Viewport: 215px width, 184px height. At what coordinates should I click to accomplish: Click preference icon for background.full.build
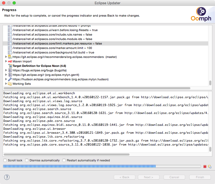(x=10, y=52)
